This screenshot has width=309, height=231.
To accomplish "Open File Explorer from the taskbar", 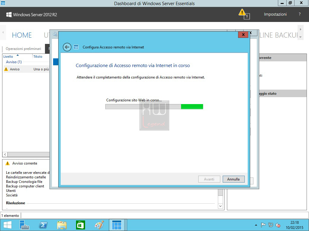I will pos(62,225).
